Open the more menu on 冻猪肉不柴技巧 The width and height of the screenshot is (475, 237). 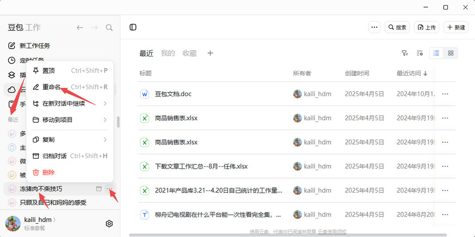(110, 189)
